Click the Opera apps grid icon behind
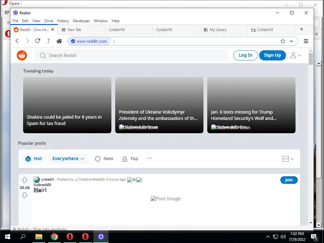This screenshot has width=324, height=243. tap(7, 13)
